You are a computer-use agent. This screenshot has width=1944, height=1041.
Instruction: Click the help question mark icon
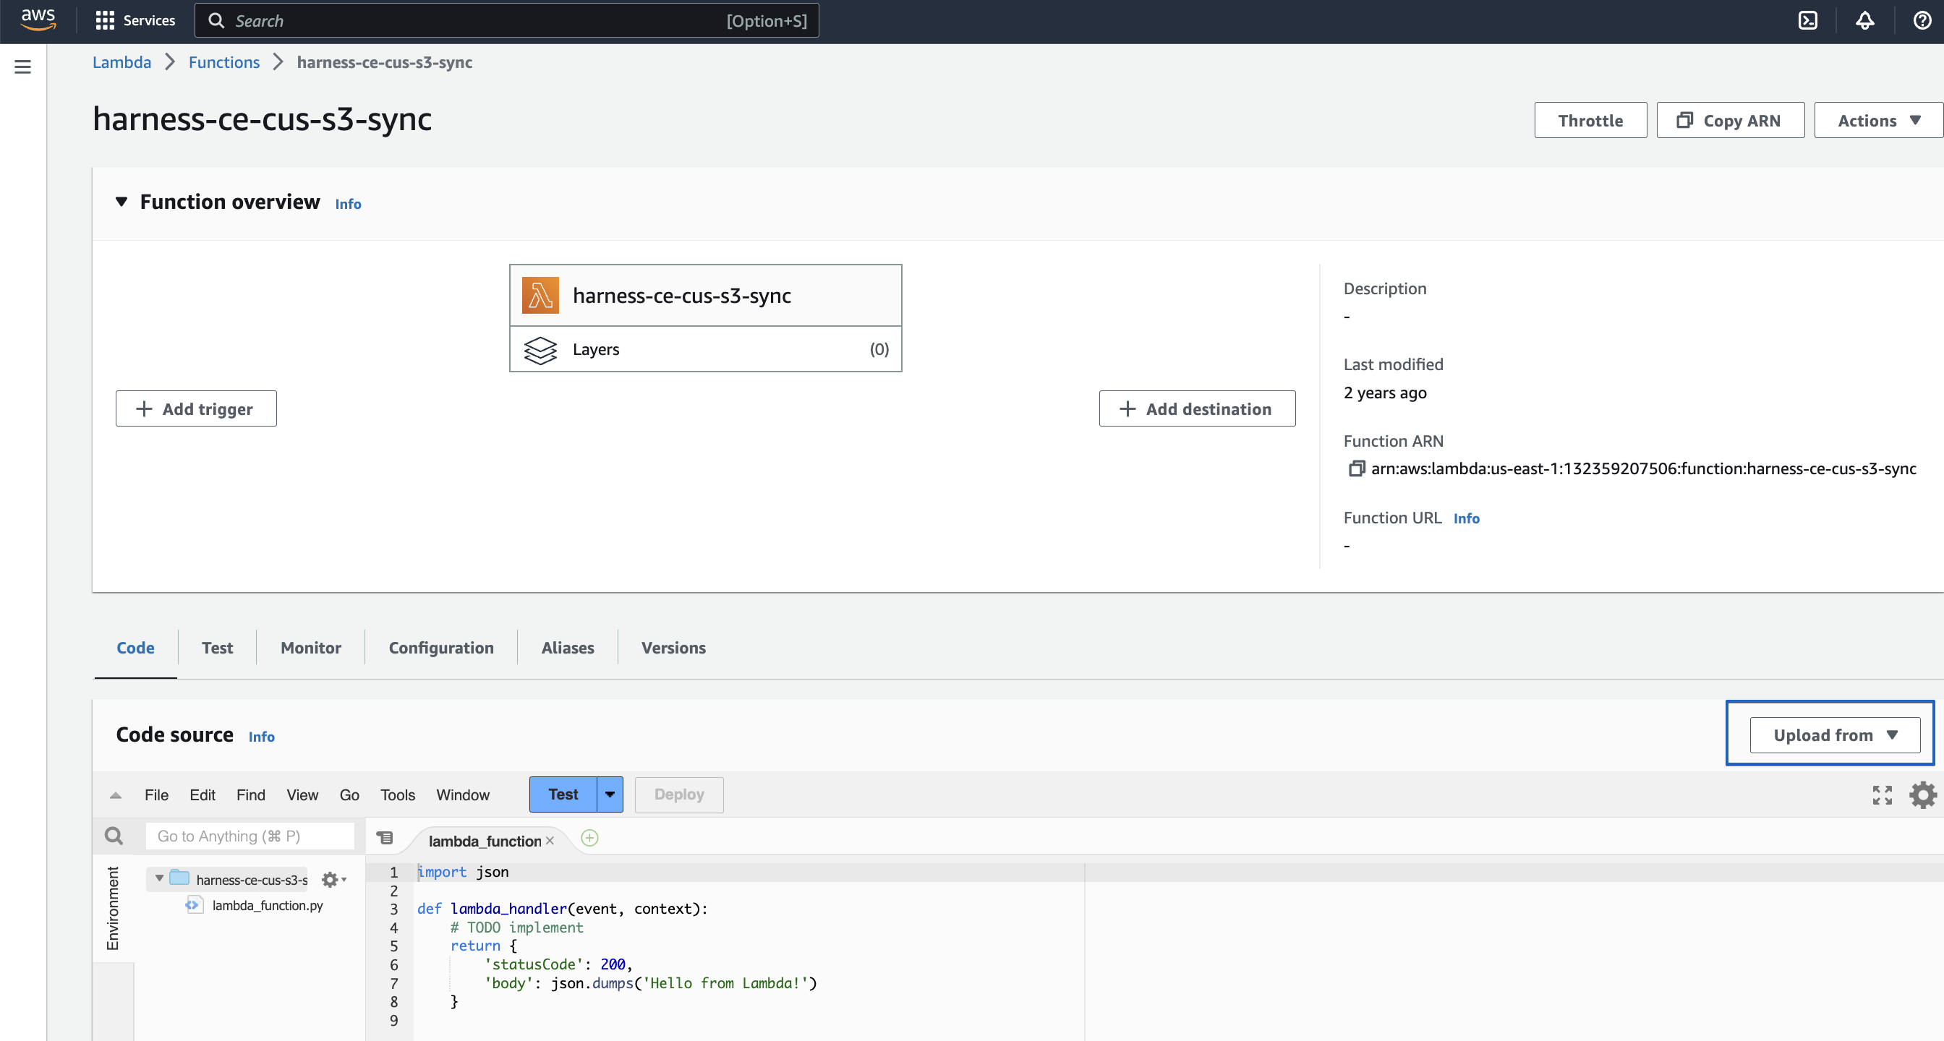[1922, 20]
